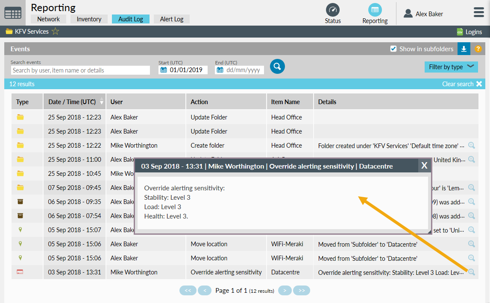Switch to the Alert Log tab
Viewport: 490px width, 303px height.
click(x=171, y=19)
